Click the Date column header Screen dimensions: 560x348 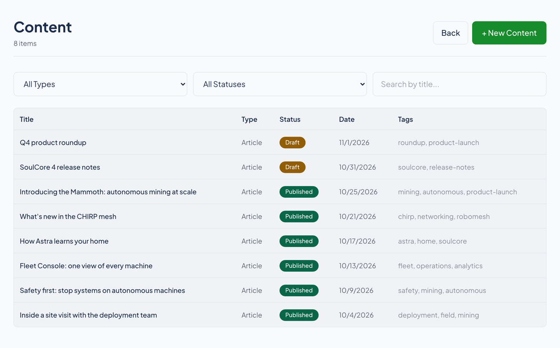346,120
